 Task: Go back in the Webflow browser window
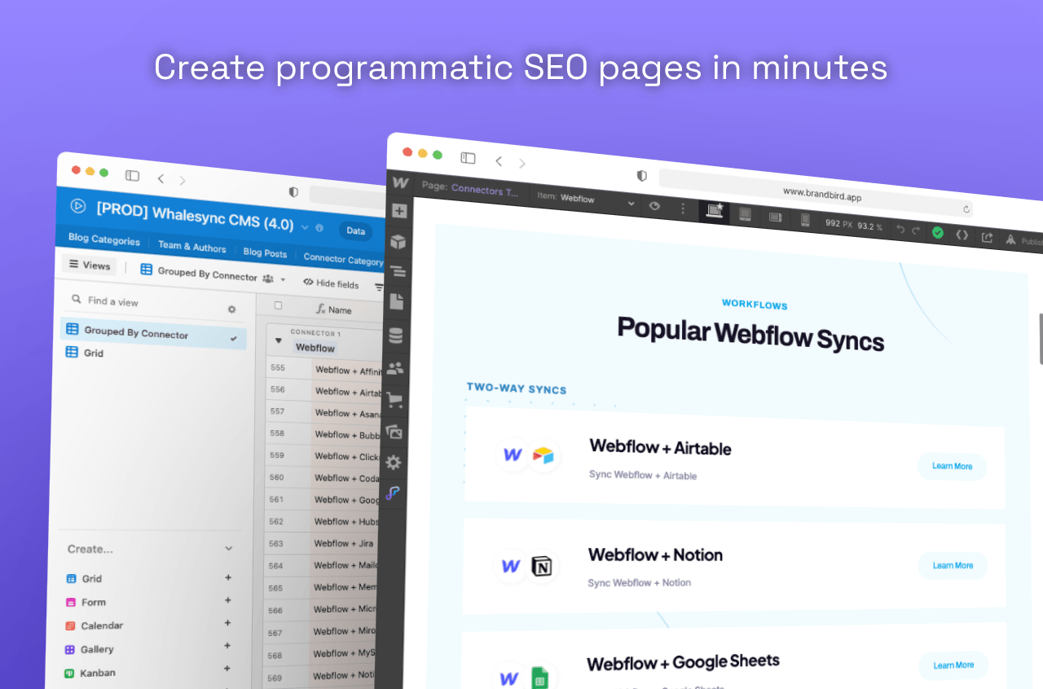click(x=499, y=161)
